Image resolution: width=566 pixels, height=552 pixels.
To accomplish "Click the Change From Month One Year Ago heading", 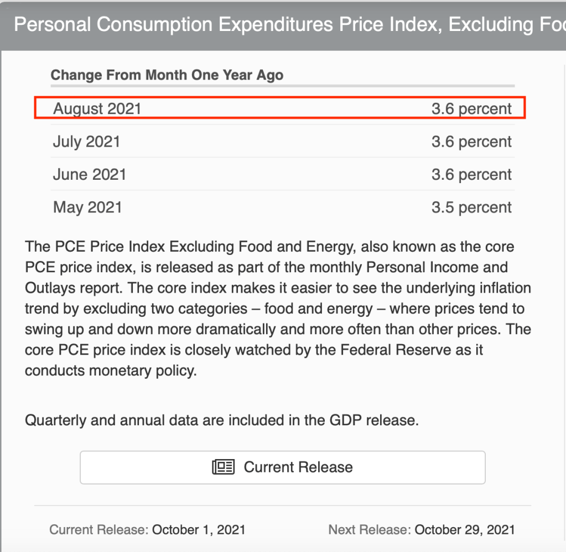I will tap(167, 75).
